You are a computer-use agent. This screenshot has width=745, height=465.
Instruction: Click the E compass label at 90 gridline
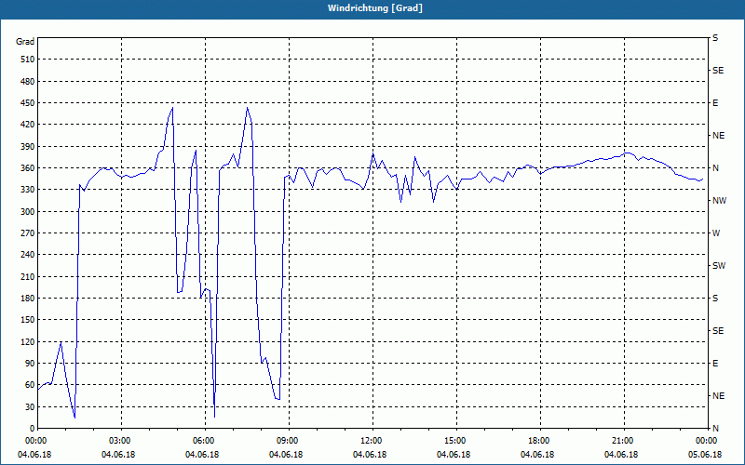(715, 364)
